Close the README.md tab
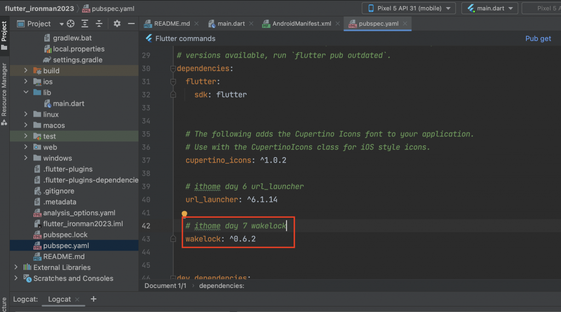The image size is (561, 312). 197,24
